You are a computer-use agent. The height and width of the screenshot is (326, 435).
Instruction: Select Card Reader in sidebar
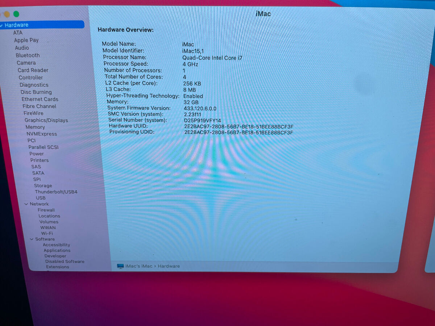(x=33, y=70)
